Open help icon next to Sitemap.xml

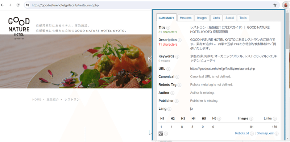tap(277, 134)
